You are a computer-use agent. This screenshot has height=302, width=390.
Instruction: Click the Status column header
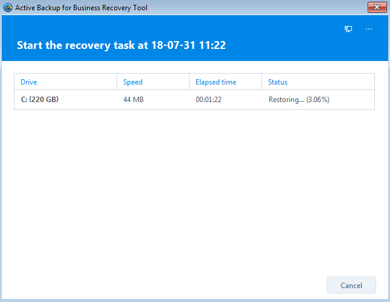278,82
